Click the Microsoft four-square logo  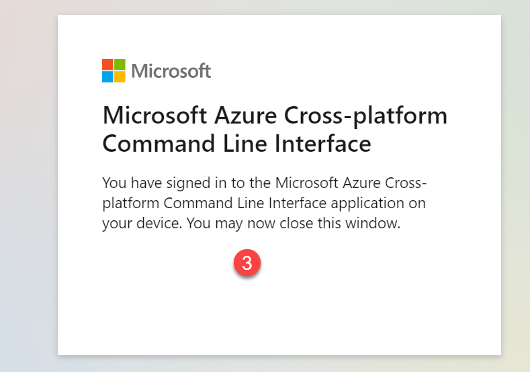click(114, 71)
